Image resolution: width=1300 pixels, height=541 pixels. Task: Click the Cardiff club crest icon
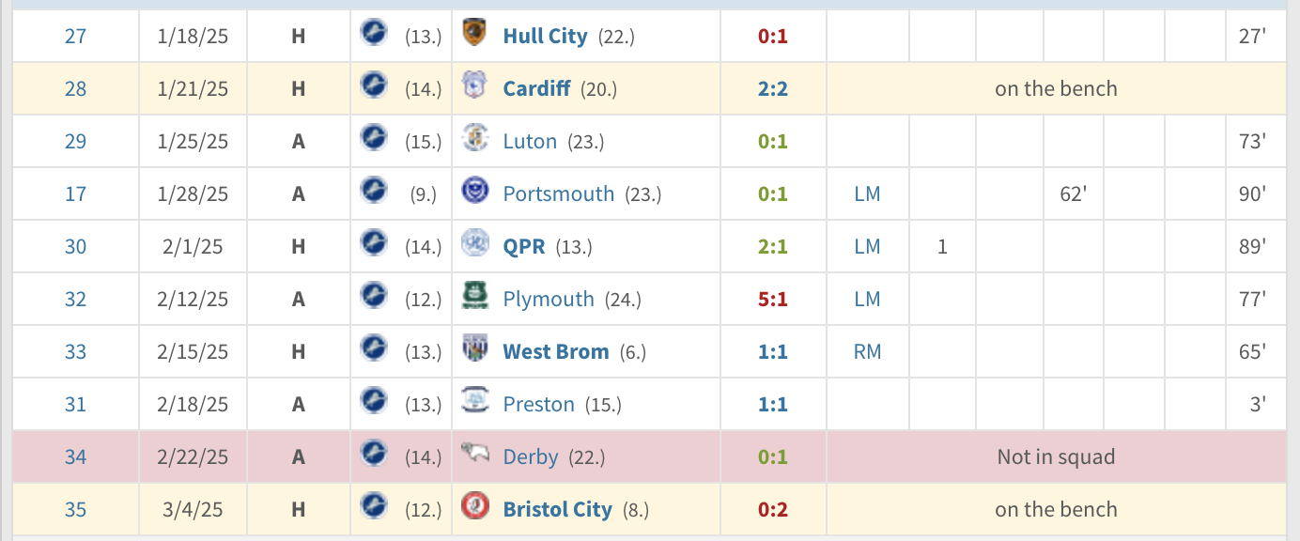point(474,86)
